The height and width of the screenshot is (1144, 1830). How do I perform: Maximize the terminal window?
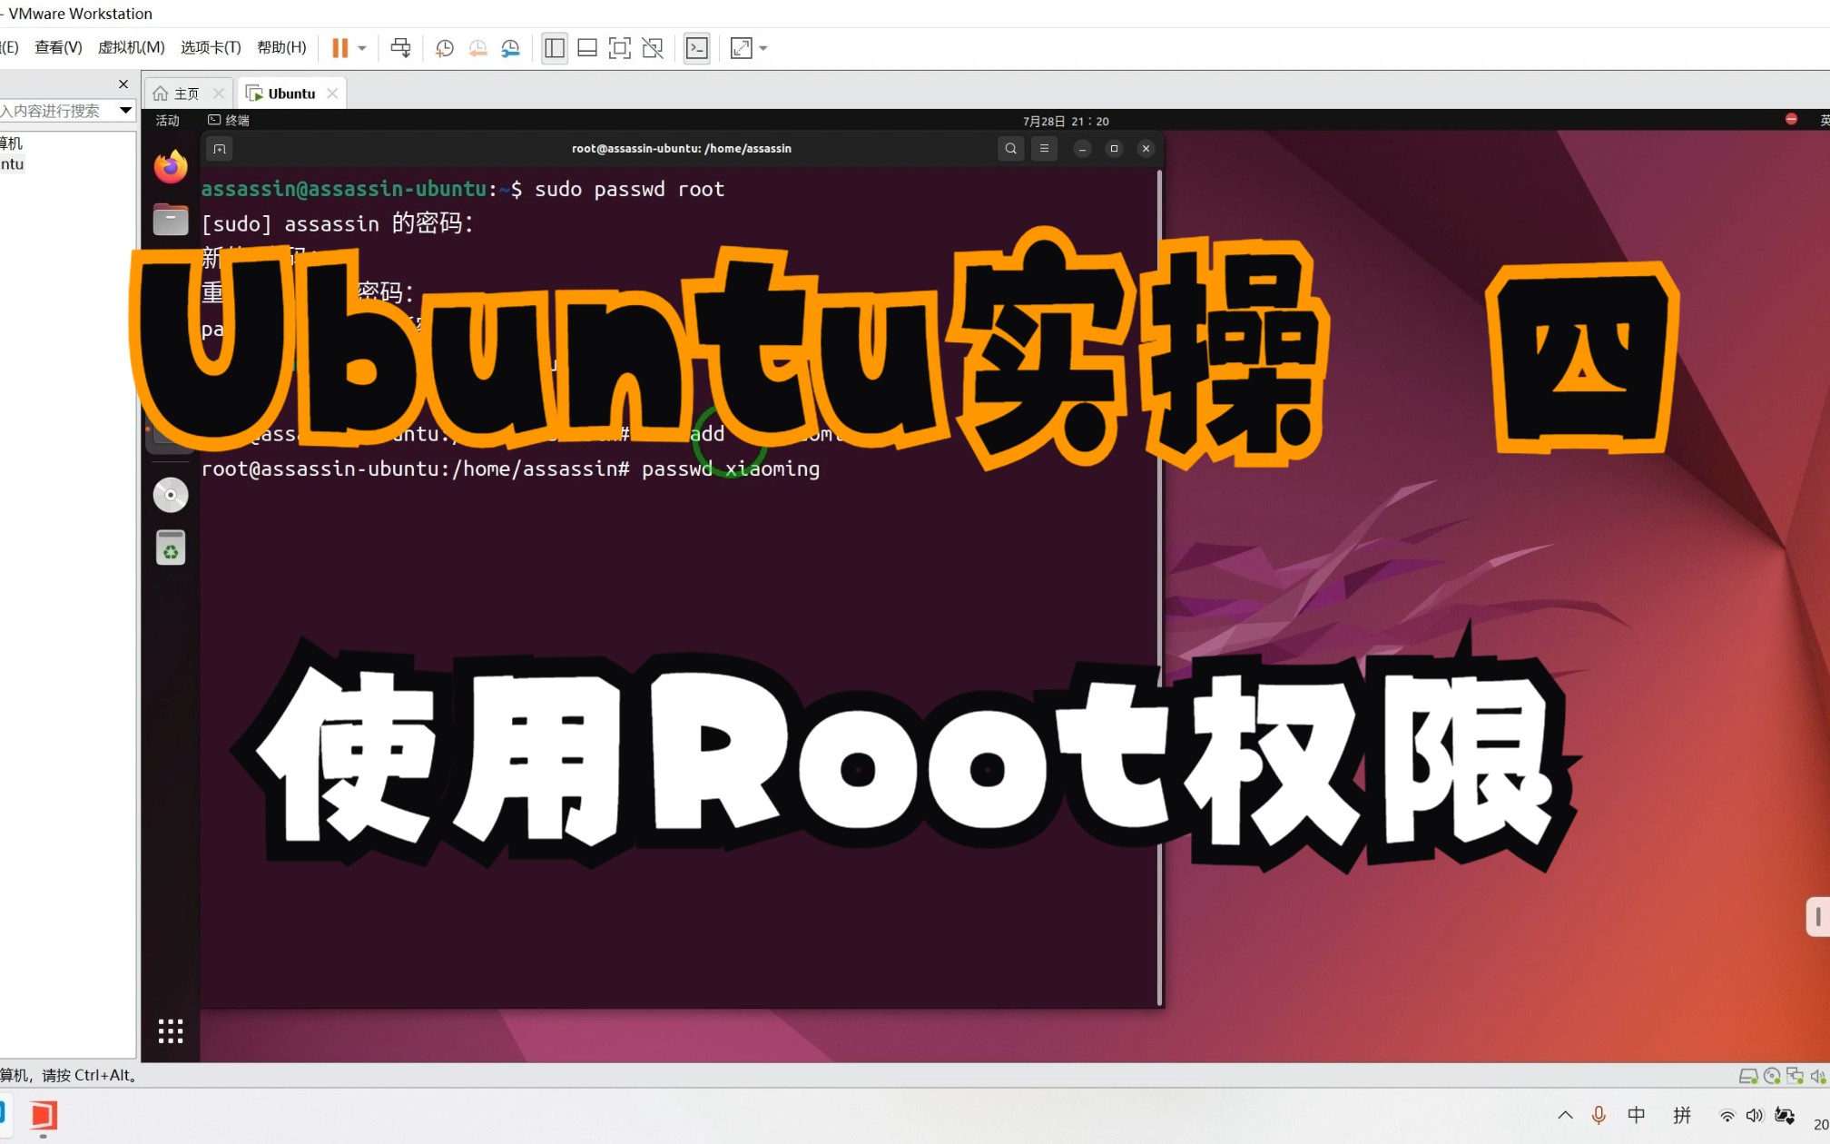(1114, 149)
